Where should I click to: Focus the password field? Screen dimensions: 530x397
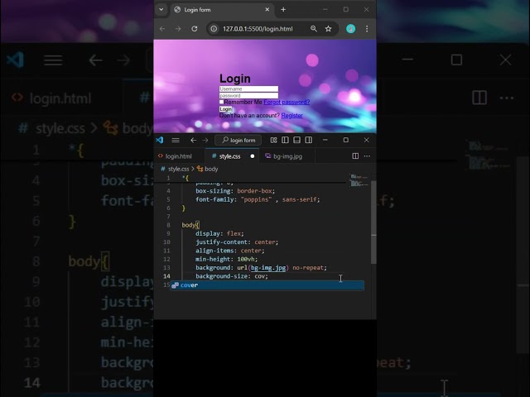tap(248, 96)
